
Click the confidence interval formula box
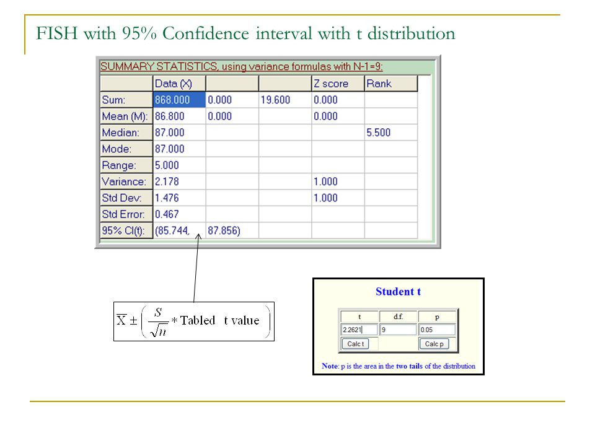pos(194,321)
